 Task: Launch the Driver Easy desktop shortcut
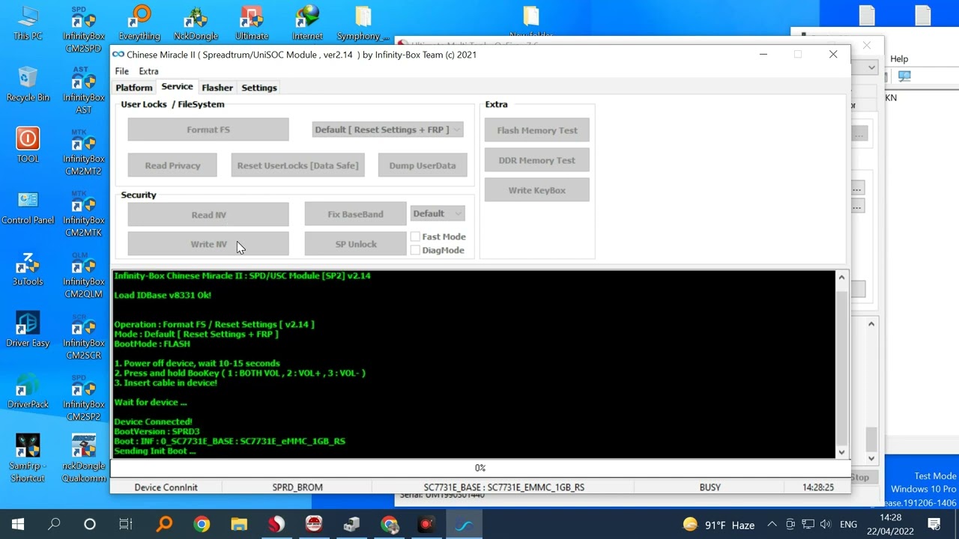click(x=28, y=329)
